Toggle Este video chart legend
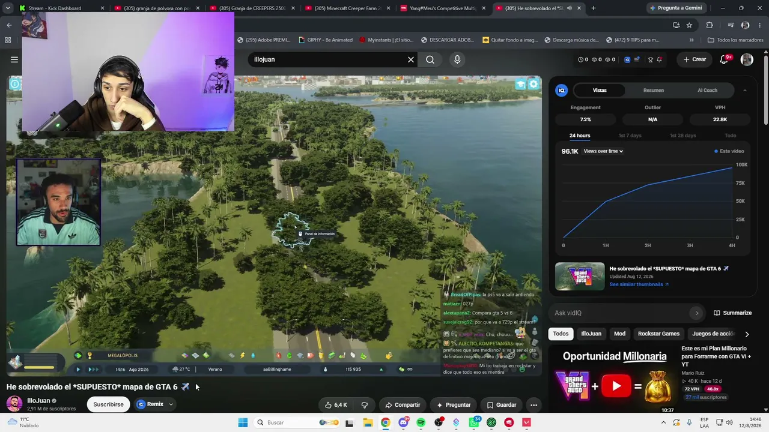 pos(729,151)
